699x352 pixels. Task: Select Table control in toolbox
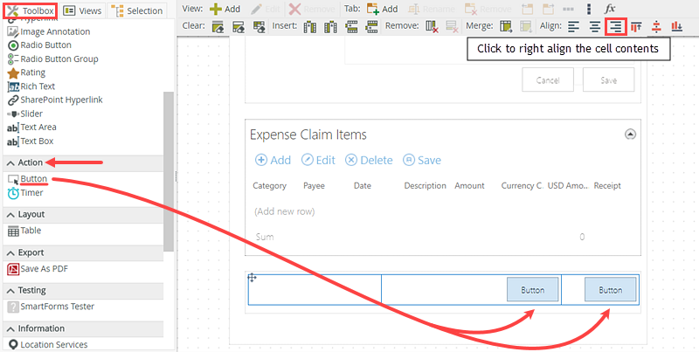coord(24,231)
